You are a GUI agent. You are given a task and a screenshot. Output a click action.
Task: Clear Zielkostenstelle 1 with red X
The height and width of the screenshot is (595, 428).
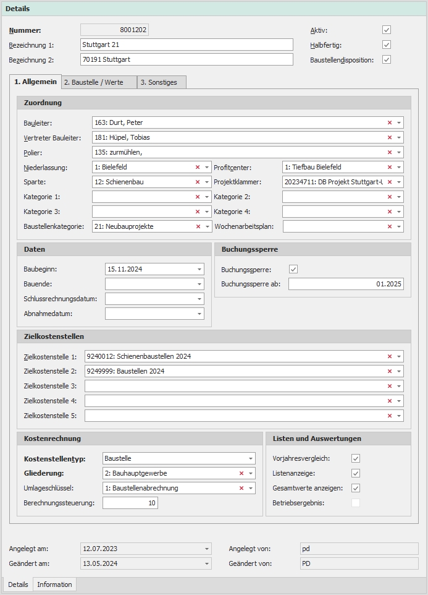click(390, 356)
